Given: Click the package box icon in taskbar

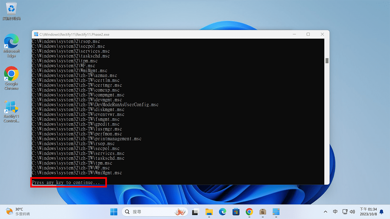Looking at the screenshot, I should tap(263, 212).
